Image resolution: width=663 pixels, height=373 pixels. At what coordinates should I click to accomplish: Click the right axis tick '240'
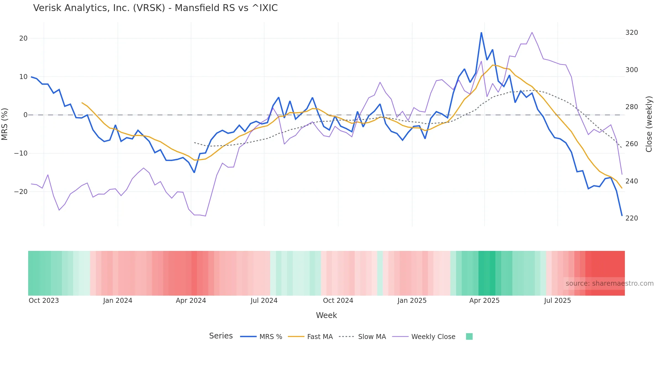(632, 181)
